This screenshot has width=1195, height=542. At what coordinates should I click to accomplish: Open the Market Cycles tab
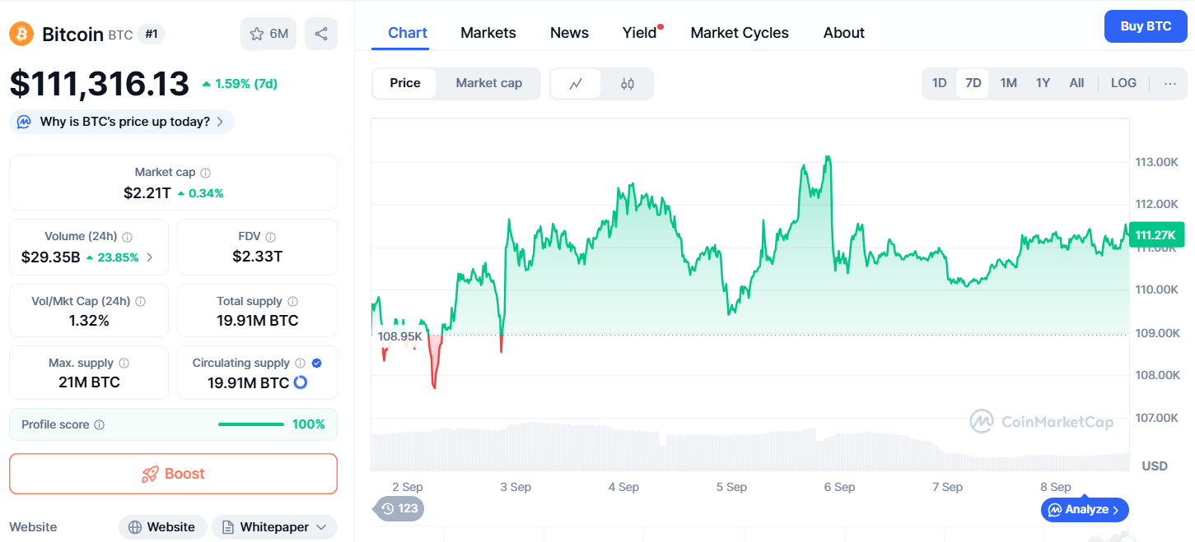[x=740, y=33]
